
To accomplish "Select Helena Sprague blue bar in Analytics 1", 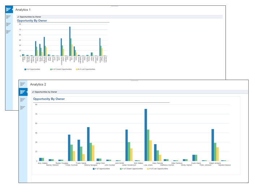I will coord(44,46).
